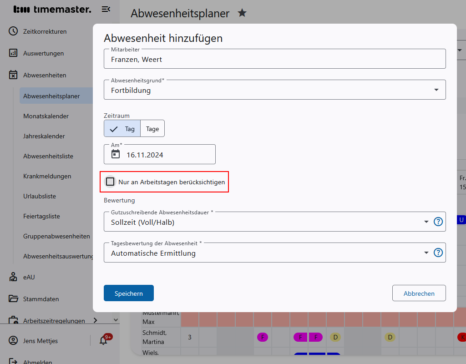Keep Zeitraum set to Tag
Image resolution: width=466 pixels, height=364 pixels.
[122, 128]
